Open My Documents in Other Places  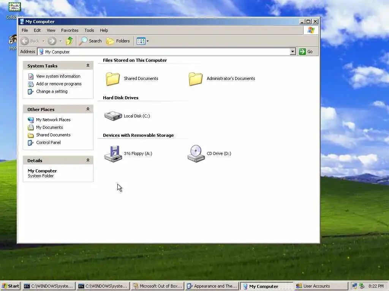point(50,127)
